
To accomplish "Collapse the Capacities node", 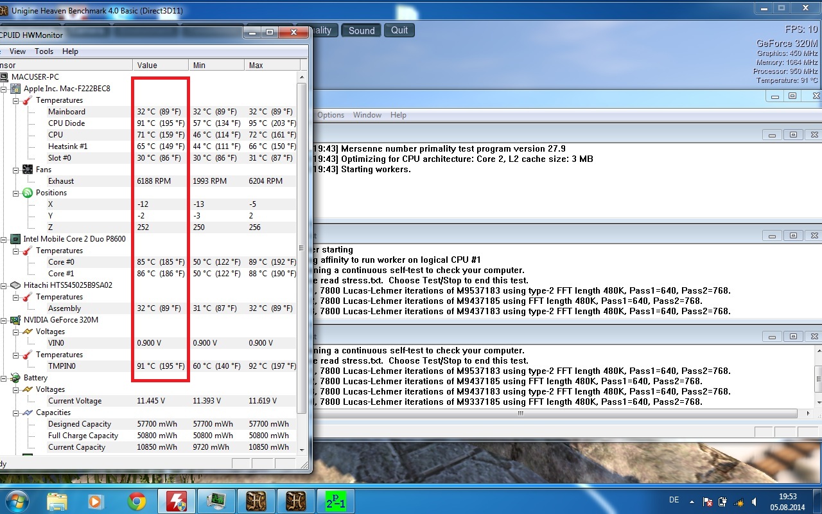I will pos(16,412).
